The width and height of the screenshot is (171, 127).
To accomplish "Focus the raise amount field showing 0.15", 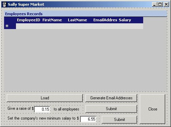I will click(x=42, y=109).
